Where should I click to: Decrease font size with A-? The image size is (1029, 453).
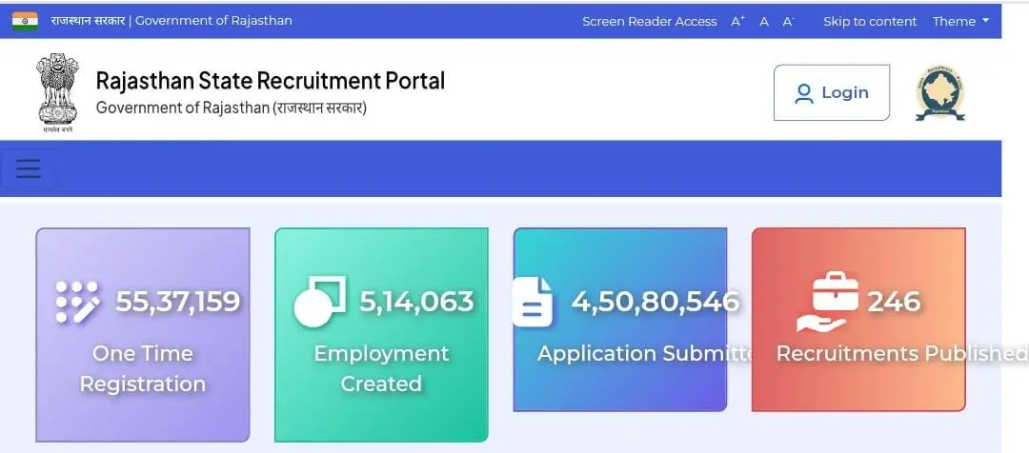click(788, 22)
